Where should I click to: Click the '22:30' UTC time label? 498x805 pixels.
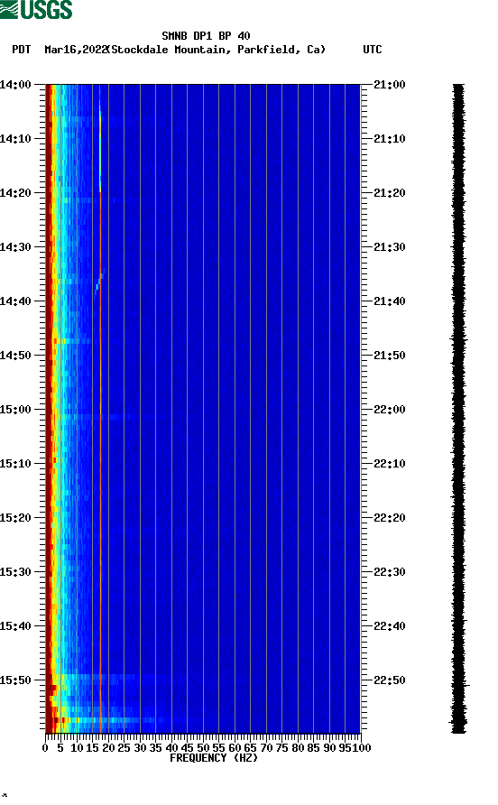pyautogui.click(x=390, y=572)
